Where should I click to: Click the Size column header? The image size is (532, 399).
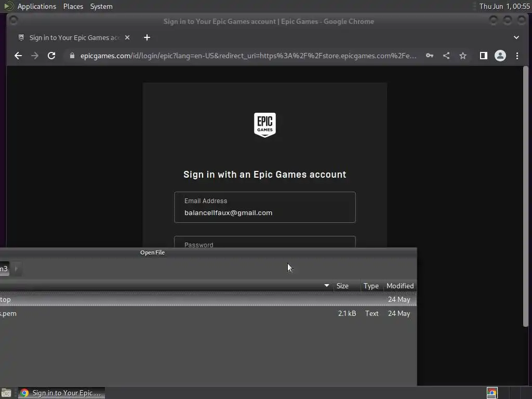tap(347, 286)
